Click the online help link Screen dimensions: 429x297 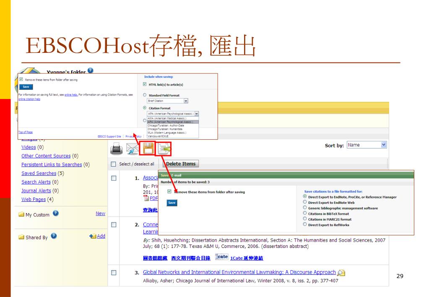tap(71, 95)
